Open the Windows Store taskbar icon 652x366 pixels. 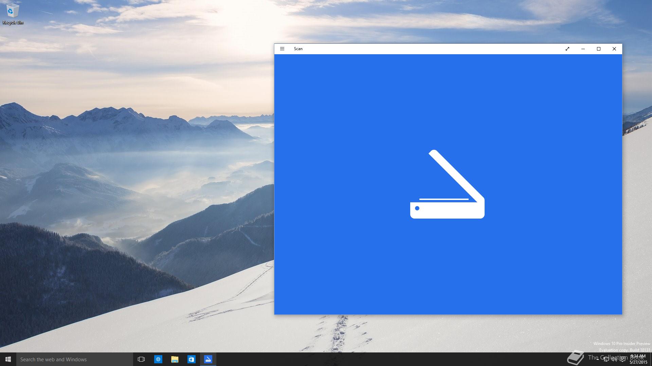coord(191,359)
